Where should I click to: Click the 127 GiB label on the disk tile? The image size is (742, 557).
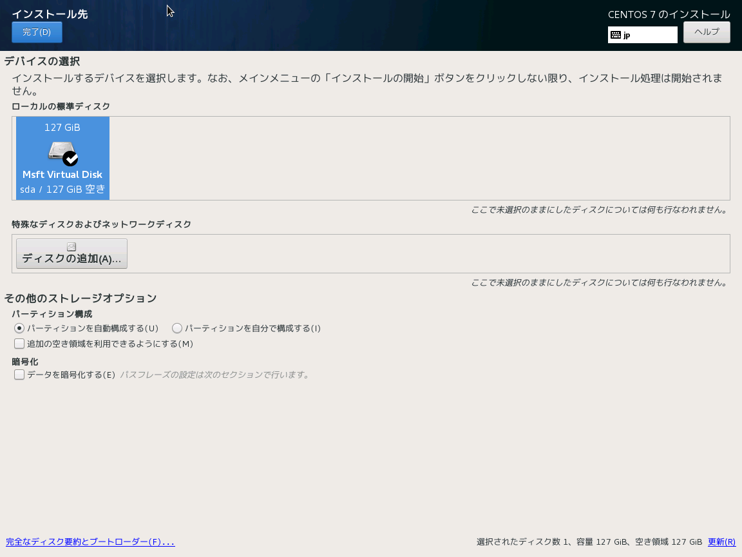62,128
